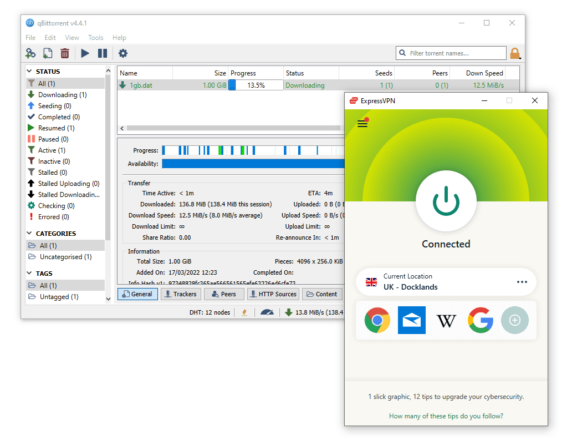Switch to the General tab
This screenshot has height=440, width=567.
(137, 294)
